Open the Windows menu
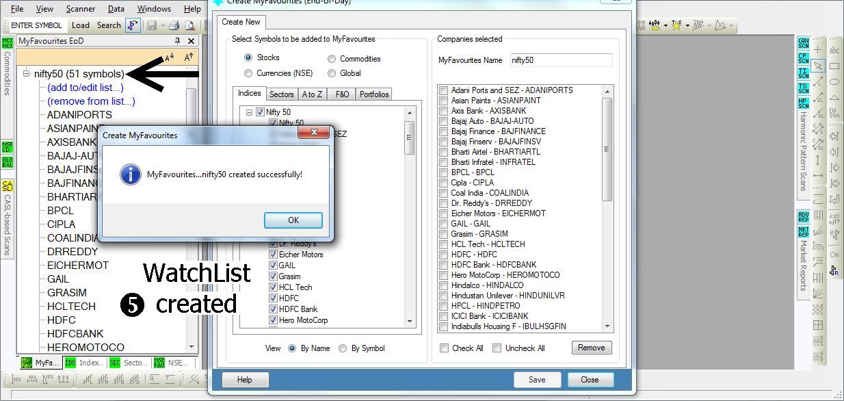The width and height of the screenshot is (844, 401). [x=154, y=9]
